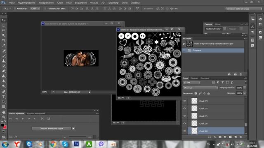Image resolution: width=264 pixels, height=148 pixels.
Task: Select the Blur tool
Action: 4,81
